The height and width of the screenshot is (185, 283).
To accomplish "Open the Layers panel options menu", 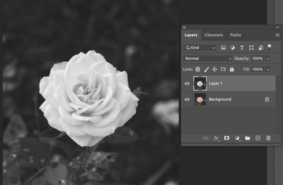I will pos(277,35).
